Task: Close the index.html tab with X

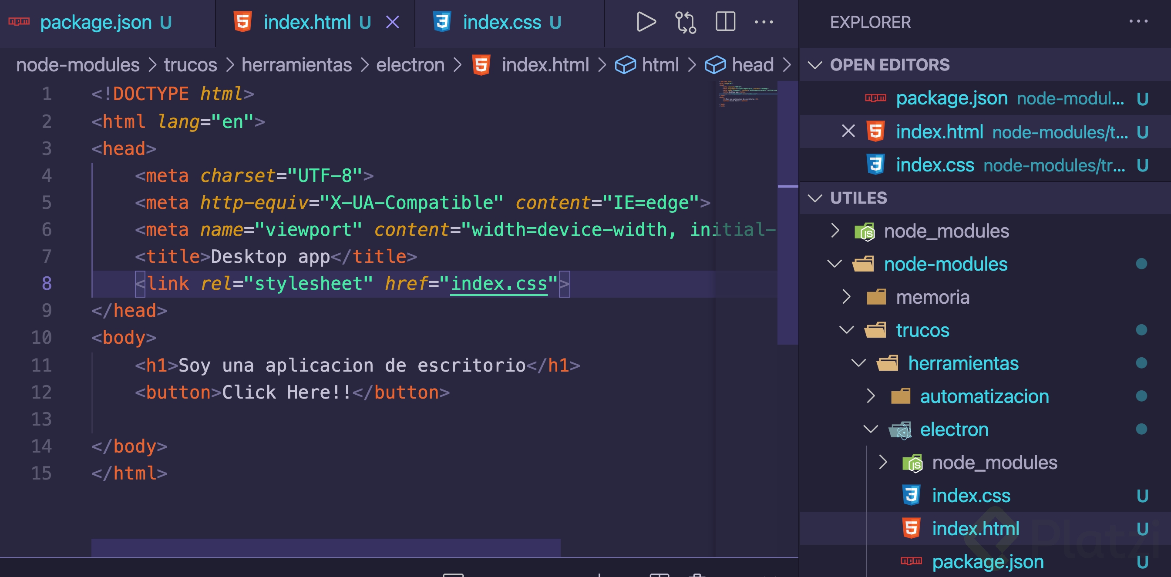Action: coord(392,22)
